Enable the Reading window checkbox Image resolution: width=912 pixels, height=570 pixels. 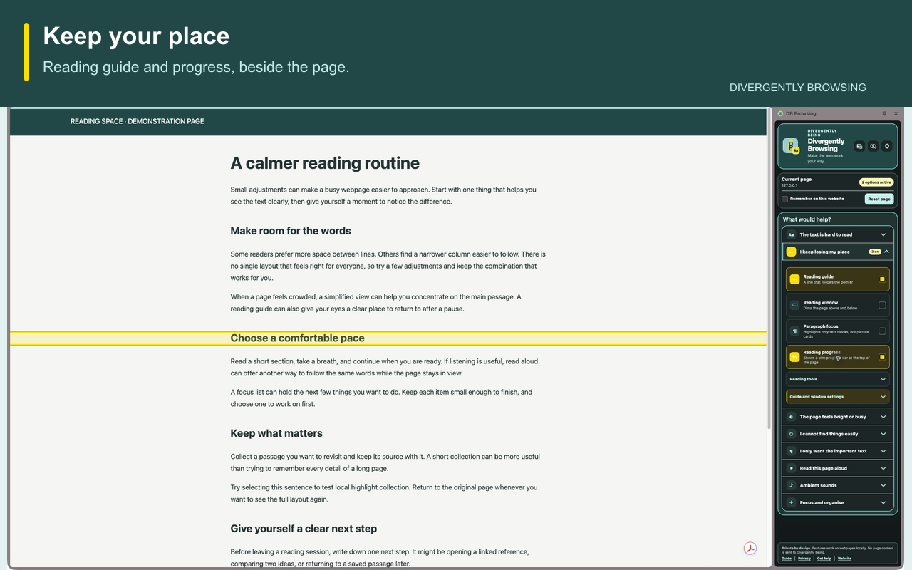coord(882,305)
